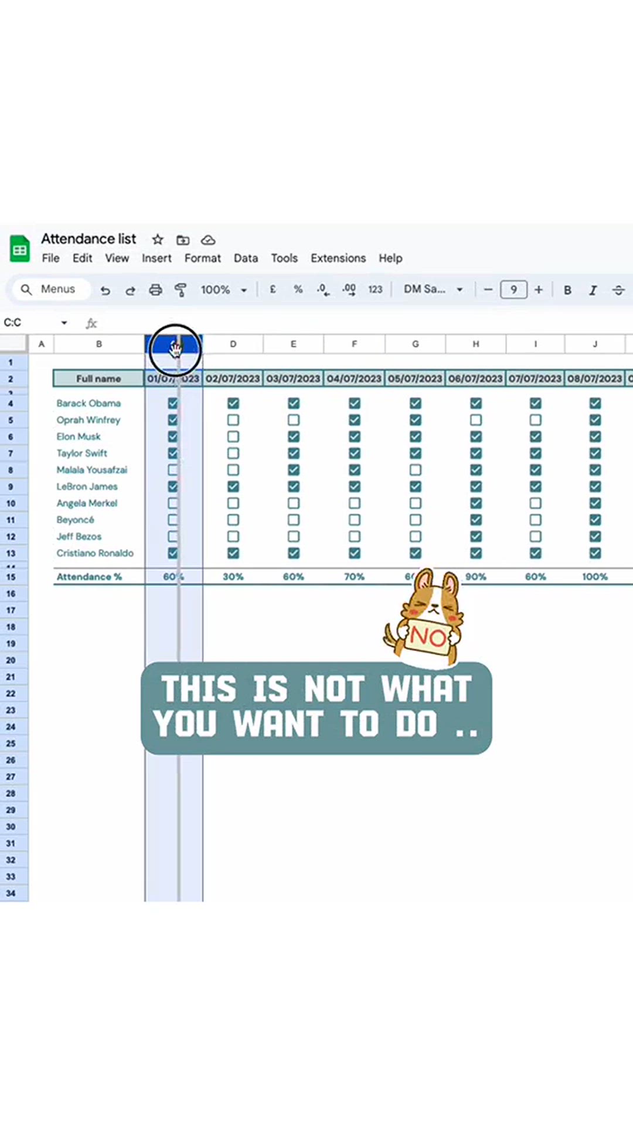Toggle italic formatting

[593, 290]
